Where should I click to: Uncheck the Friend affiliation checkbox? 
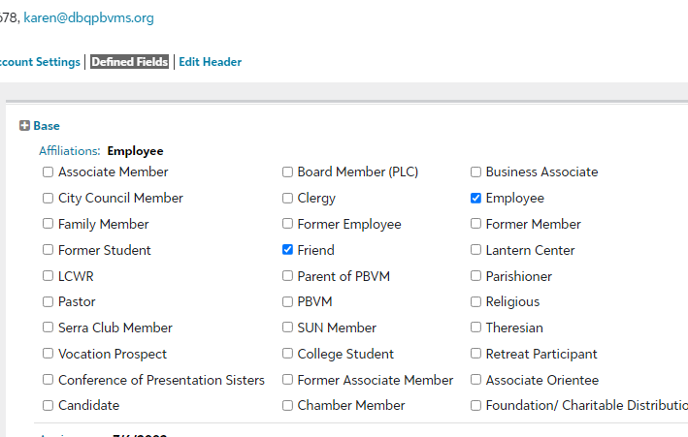(287, 250)
